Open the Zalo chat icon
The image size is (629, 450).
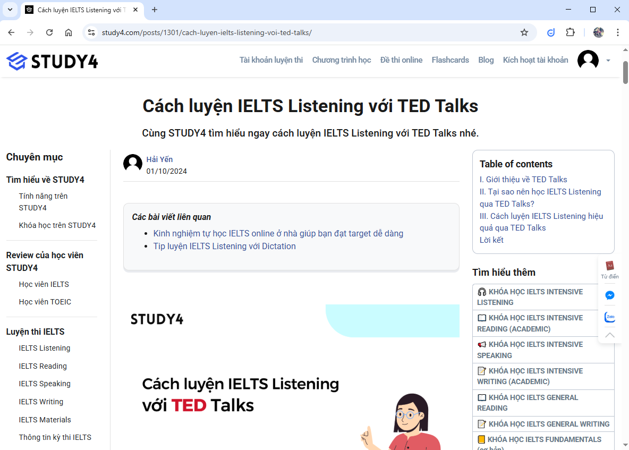pos(610,317)
